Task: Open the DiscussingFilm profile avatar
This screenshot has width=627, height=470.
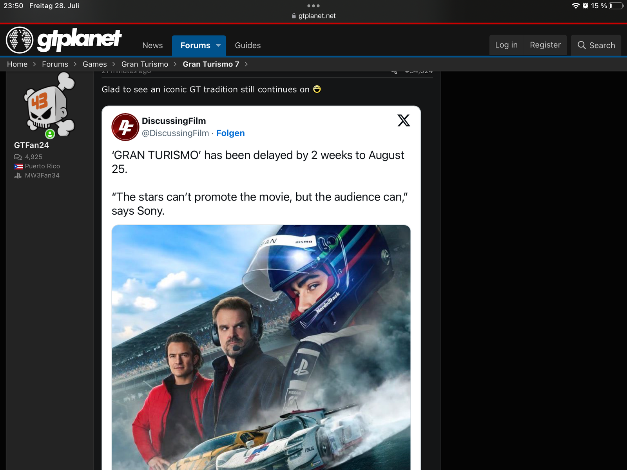Action: coord(125,127)
